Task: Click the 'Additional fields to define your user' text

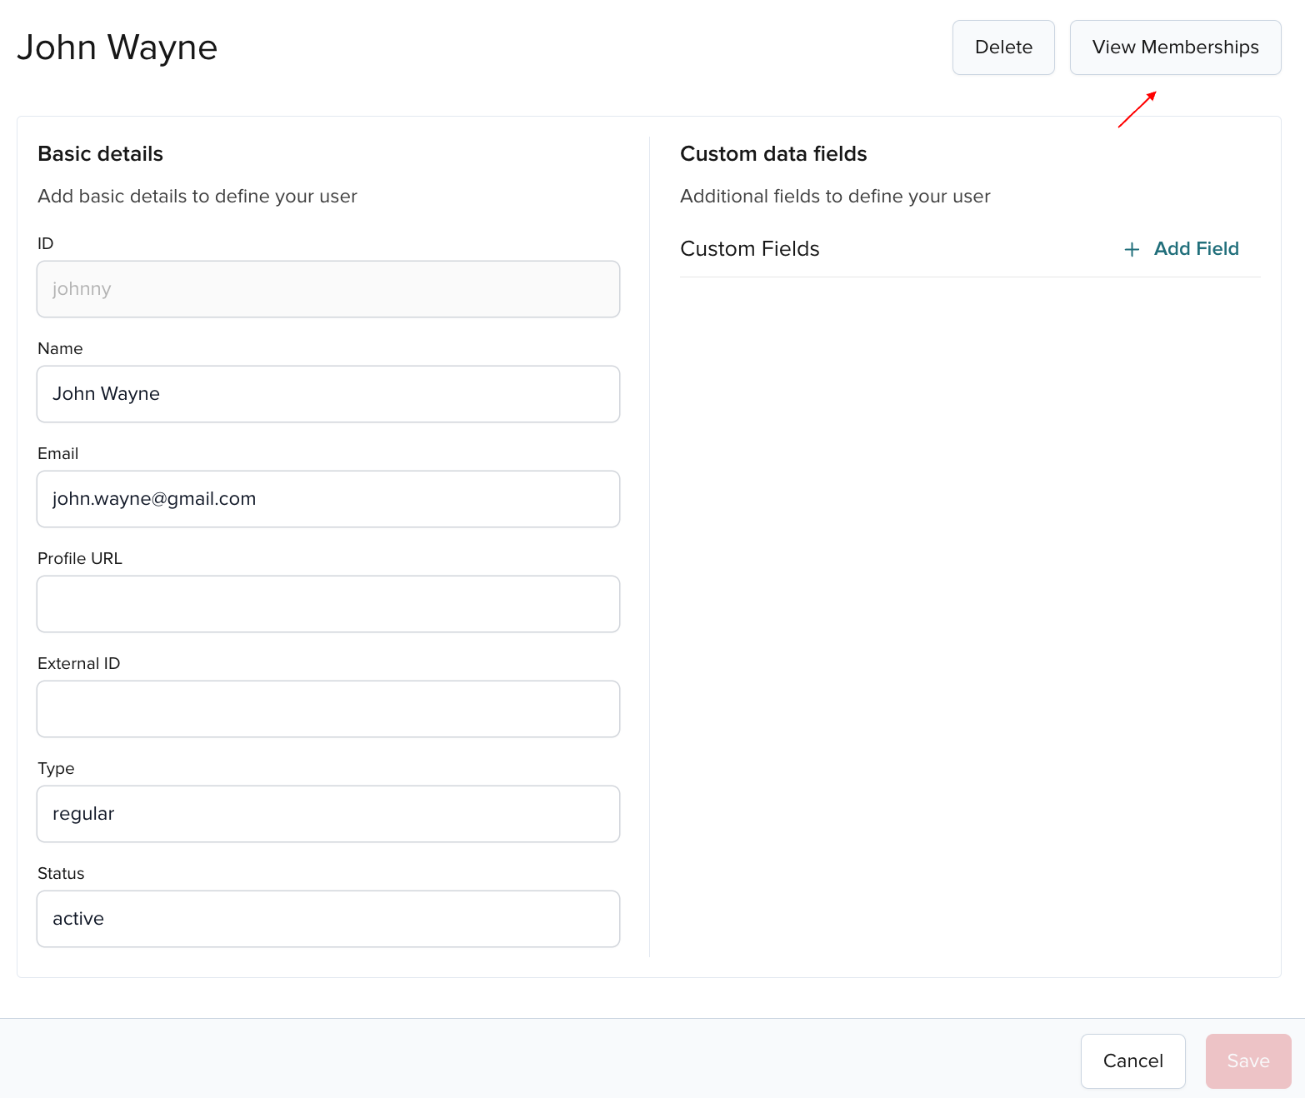Action: point(835,197)
